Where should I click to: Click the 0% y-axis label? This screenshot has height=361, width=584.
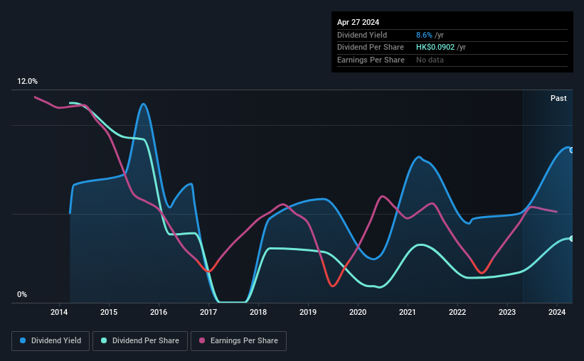[x=22, y=294]
